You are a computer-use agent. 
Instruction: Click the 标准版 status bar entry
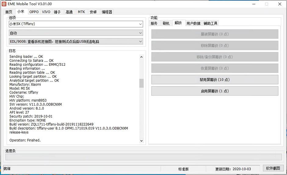pyautogui.click(x=183, y=169)
